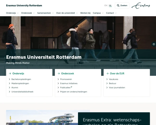Image resolution: width=156 pixels, height=125 pixels.
Task: Open the Onderzoek card heading link
Action: 68,73
